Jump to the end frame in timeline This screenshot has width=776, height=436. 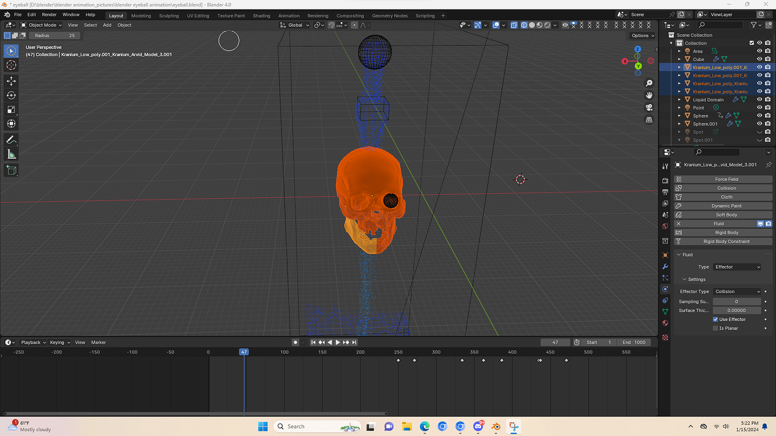coord(354,342)
